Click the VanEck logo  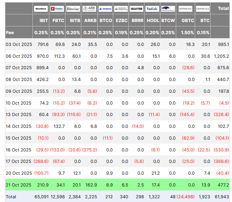(153, 9)
